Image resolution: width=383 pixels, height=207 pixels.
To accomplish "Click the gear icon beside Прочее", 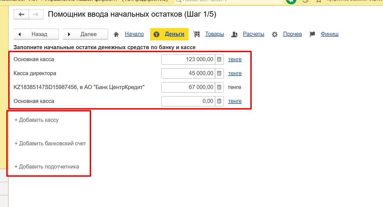I will tap(275, 34).
